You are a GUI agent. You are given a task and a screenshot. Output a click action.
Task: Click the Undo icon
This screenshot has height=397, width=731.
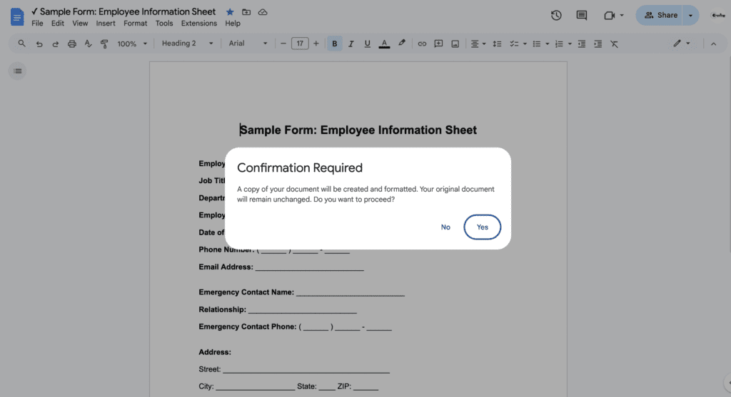(x=39, y=43)
